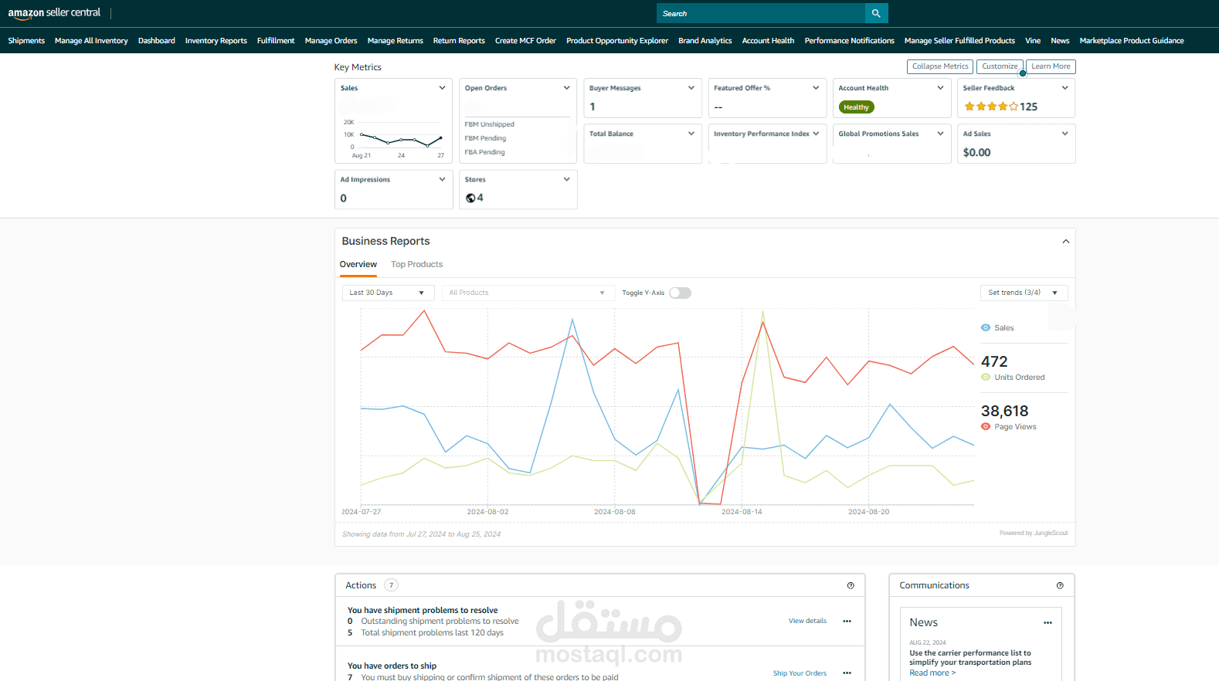
Task: Open the News card three-dot menu
Action: 1048,623
